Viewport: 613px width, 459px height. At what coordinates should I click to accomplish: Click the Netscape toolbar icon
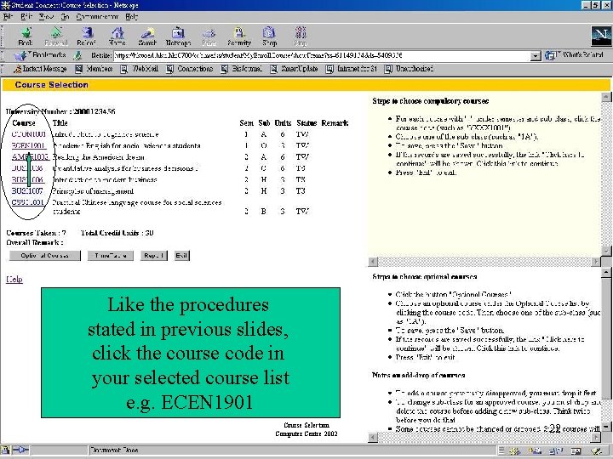click(178, 37)
